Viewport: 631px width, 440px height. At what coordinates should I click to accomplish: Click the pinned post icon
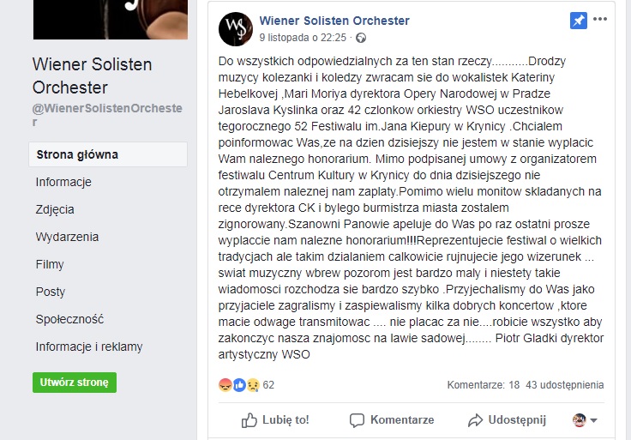(578, 21)
